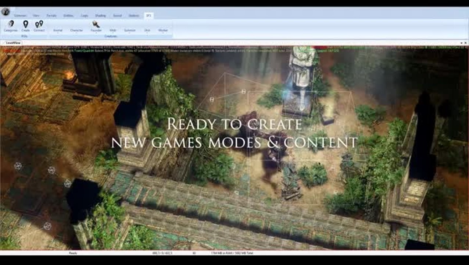Activate the LevelView document tab

pos(14,43)
